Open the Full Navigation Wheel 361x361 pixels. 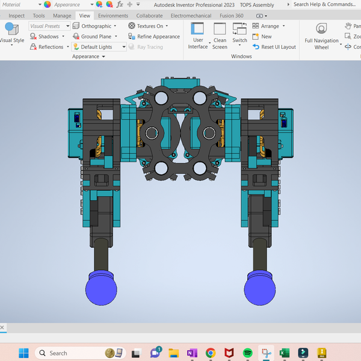321,36
